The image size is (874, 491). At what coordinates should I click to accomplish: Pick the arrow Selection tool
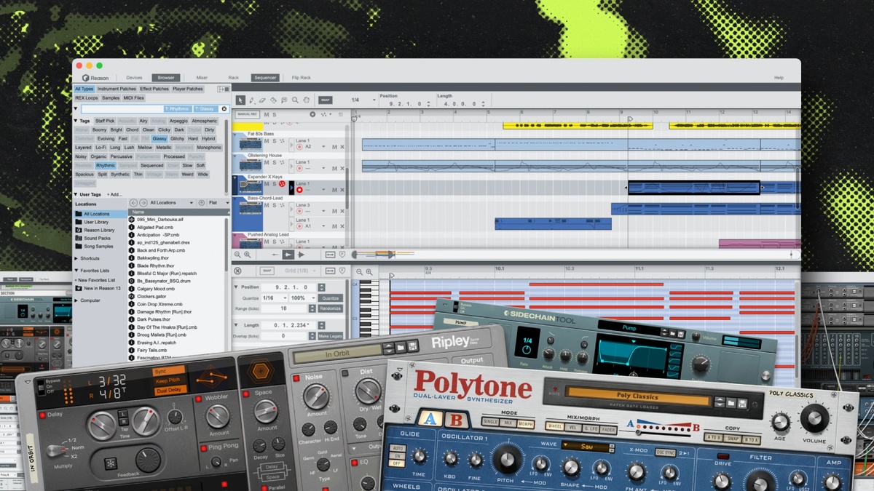pos(241,100)
